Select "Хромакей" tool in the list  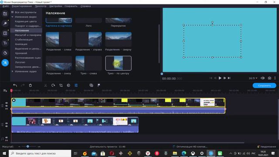[21, 53]
